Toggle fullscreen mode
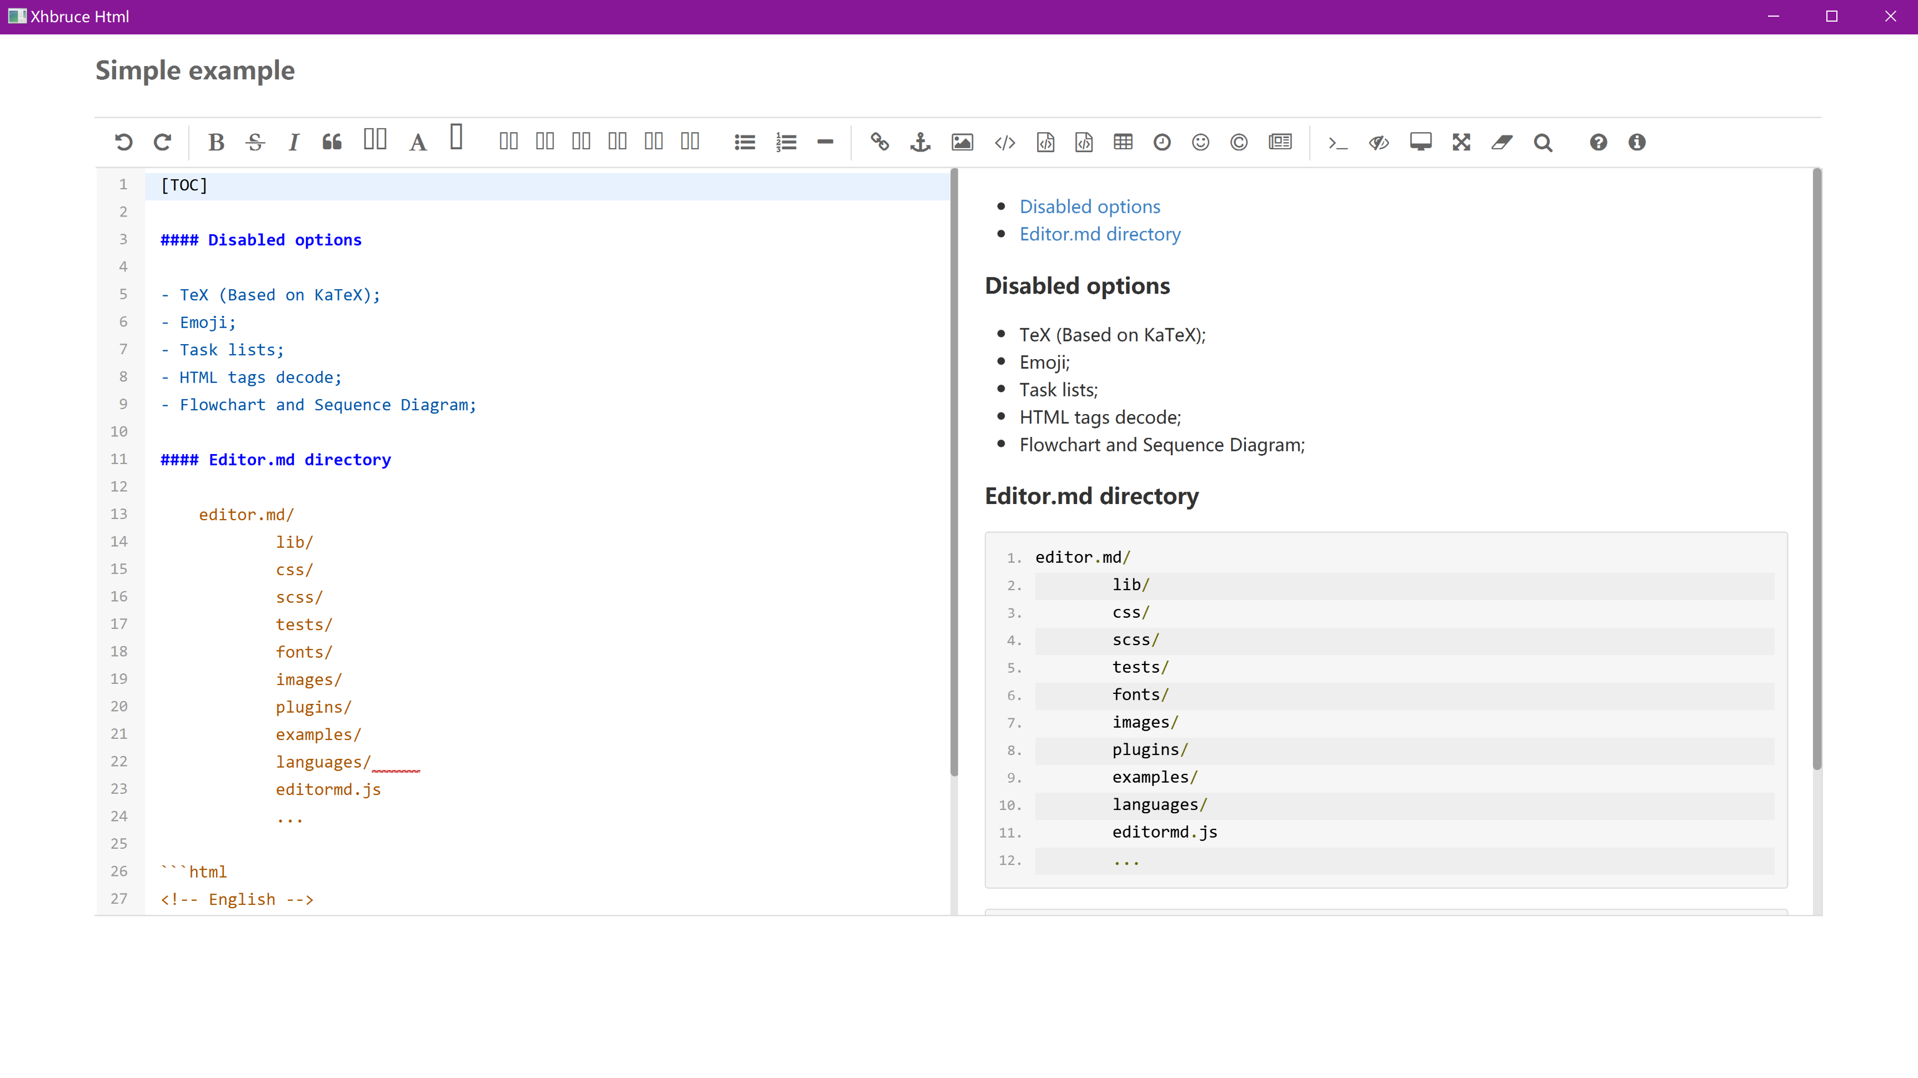This screenshot has width=1918, height=1078. click(x=1461, y=142)
